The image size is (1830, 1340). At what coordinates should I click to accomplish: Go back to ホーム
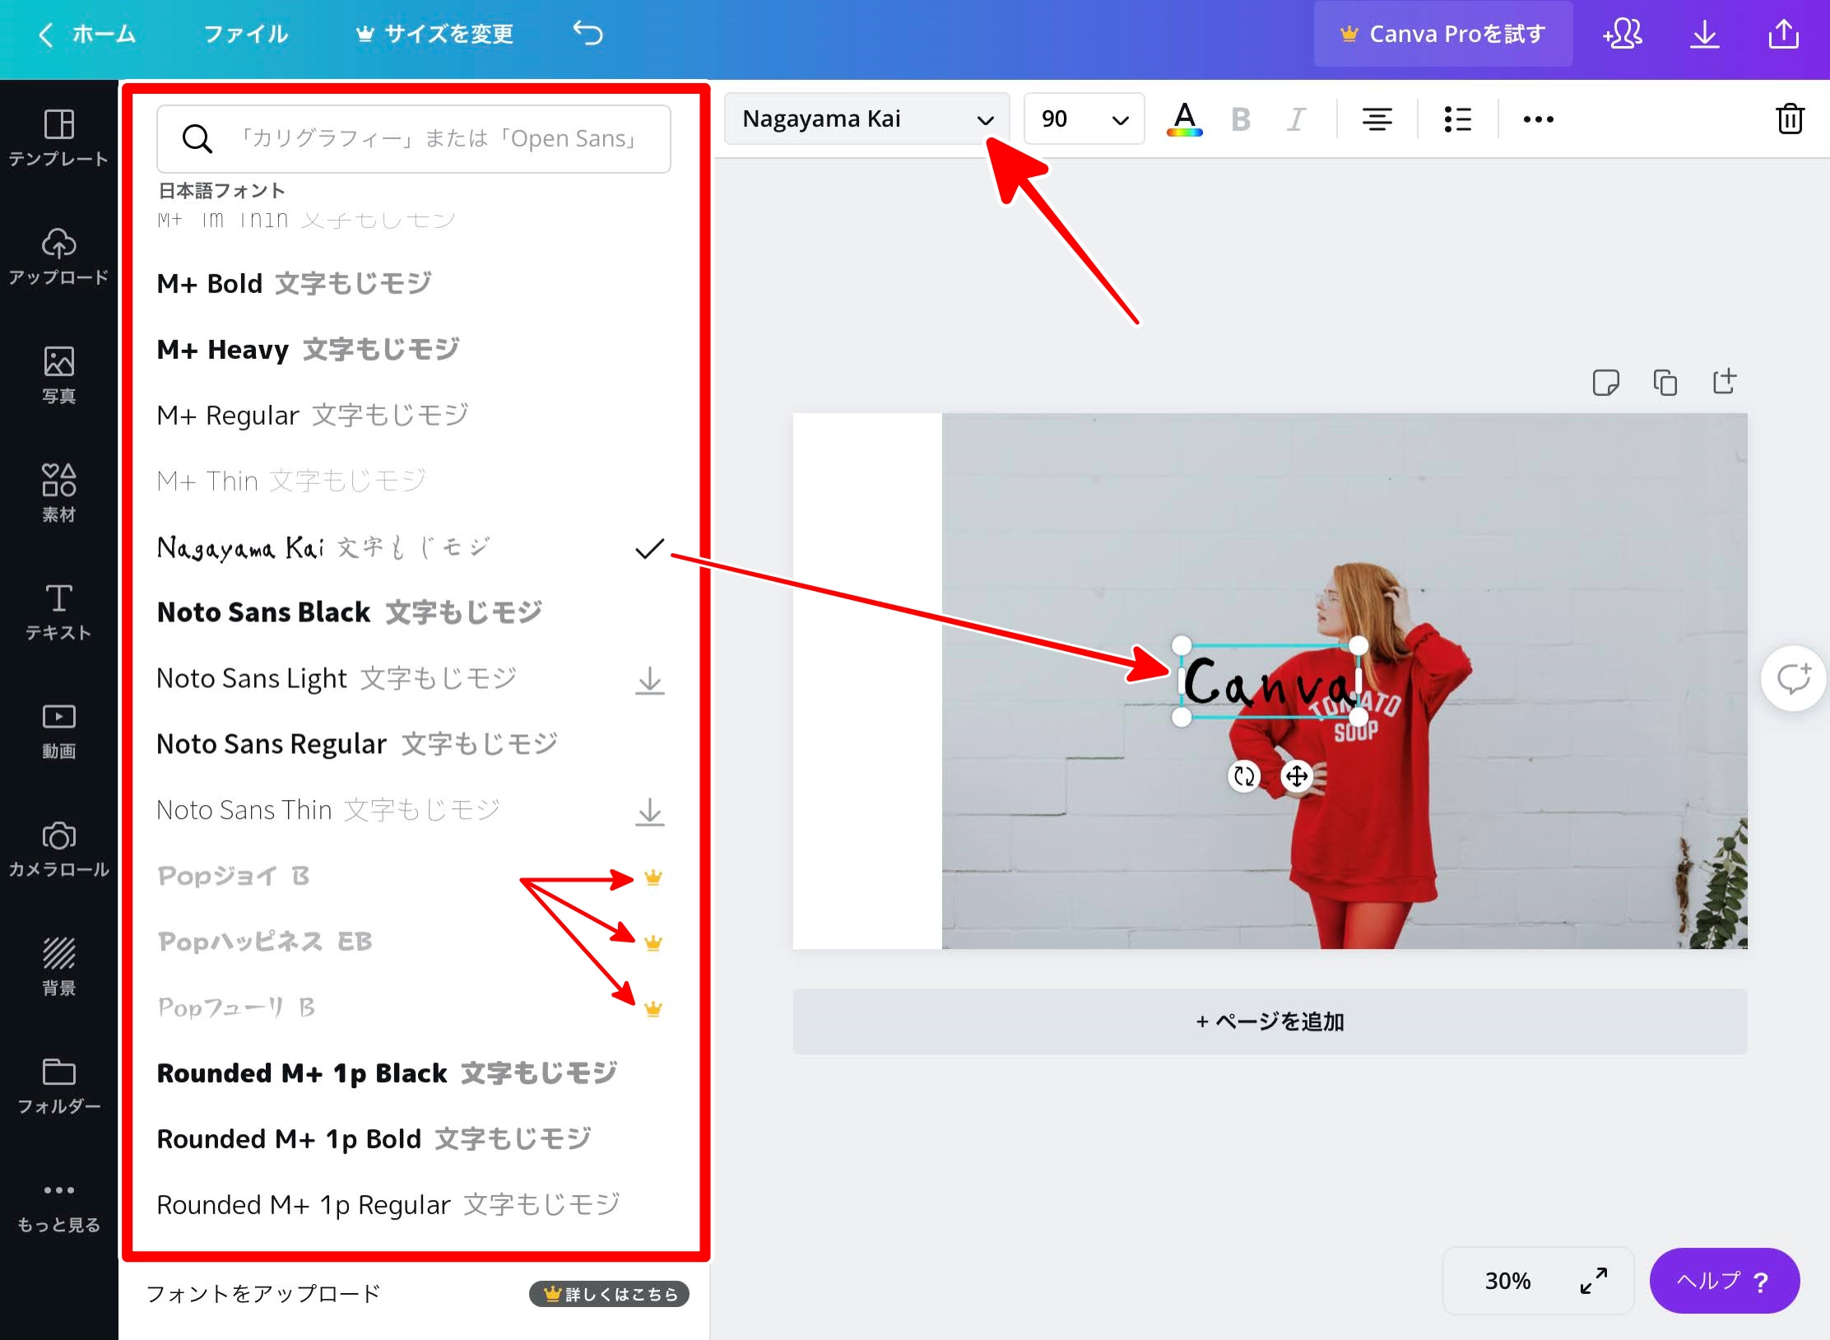[x=87, y=34]
